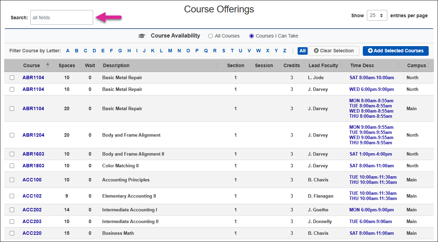Open the ACC202 course link
The width and height of the screenshot is (438, 242).
pos(32,210)
